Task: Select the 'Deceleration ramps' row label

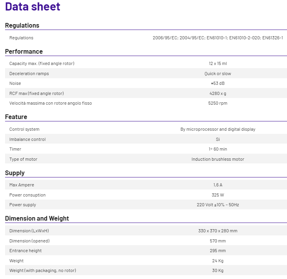Action: coord(29,74)
